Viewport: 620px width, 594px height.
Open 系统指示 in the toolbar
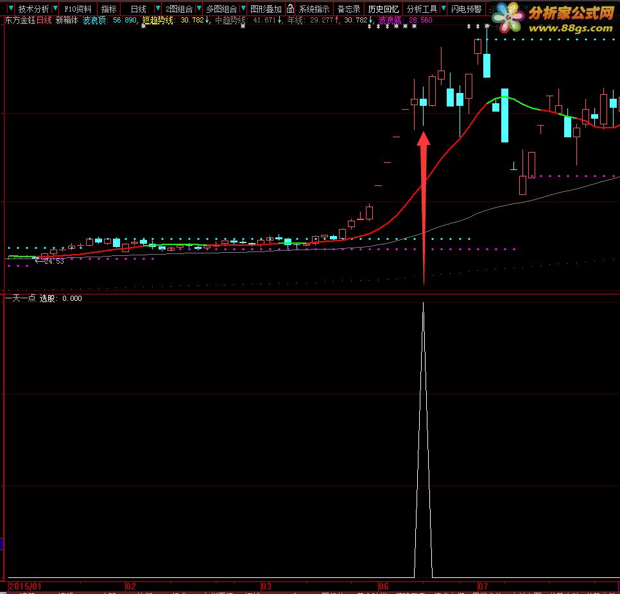[314, 9]
